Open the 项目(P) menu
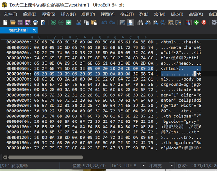This screenshot has height=171, width=217. click(x=88, y=14)
